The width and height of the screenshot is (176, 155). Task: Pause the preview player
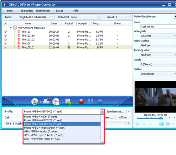pos(144,124)
